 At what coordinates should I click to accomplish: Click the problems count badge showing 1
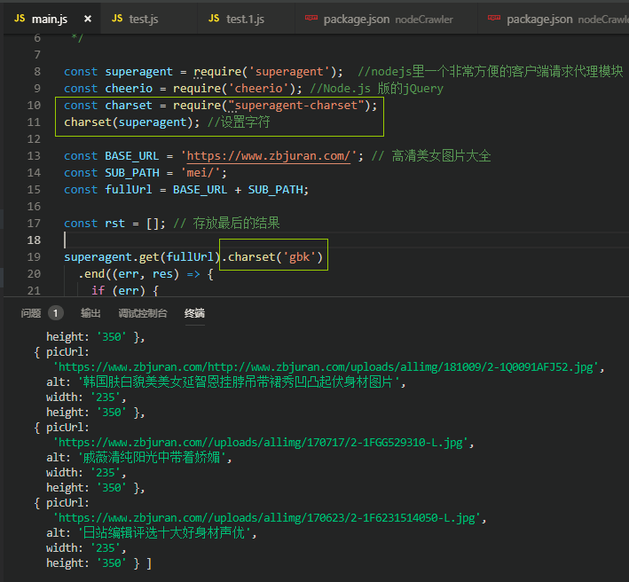click(x=55, y=313)
